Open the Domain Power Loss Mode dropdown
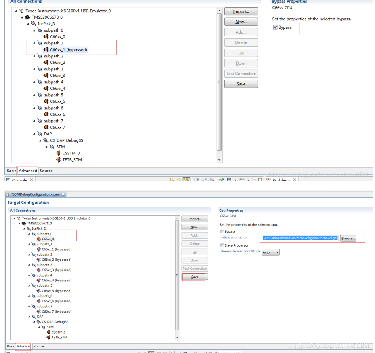The image size is (375, 353). (270, 252)
